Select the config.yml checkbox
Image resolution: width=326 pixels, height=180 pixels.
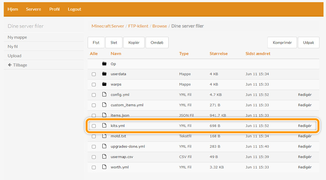tap(94, 95)
